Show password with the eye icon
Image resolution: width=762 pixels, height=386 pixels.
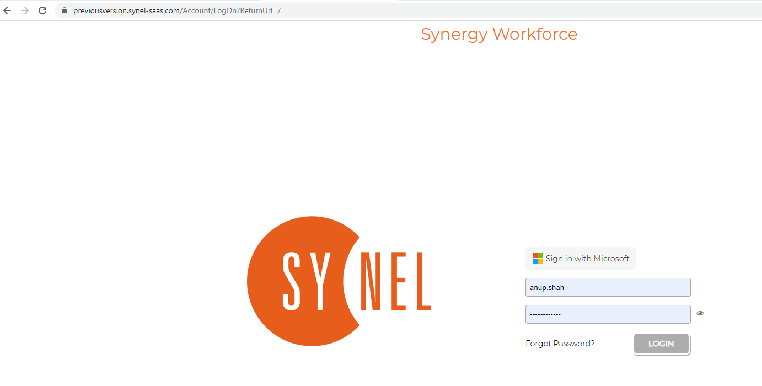click(700, 313)
